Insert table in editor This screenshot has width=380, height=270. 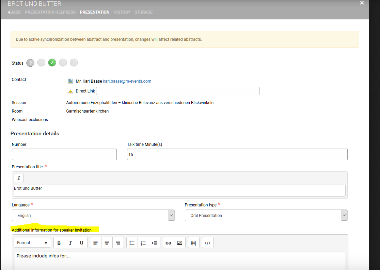[x=194, y=243]
